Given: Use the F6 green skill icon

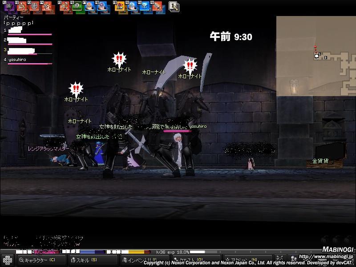Looking at the screenshot, I should click(77, 6).
